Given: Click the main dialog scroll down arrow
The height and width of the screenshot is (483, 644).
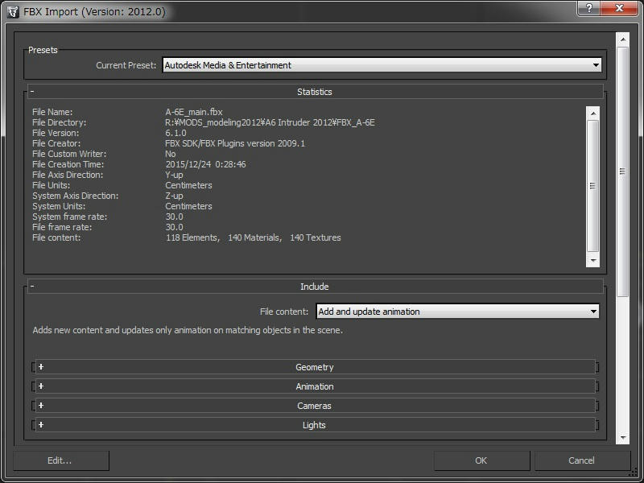Looking at the screenshot, I should [622, 437].
